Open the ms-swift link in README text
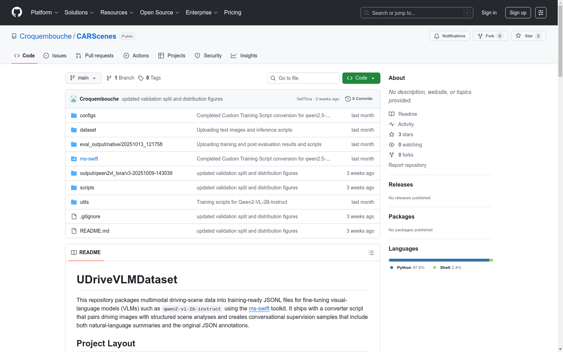The image size is (563, 352). [x=259, y=309]
